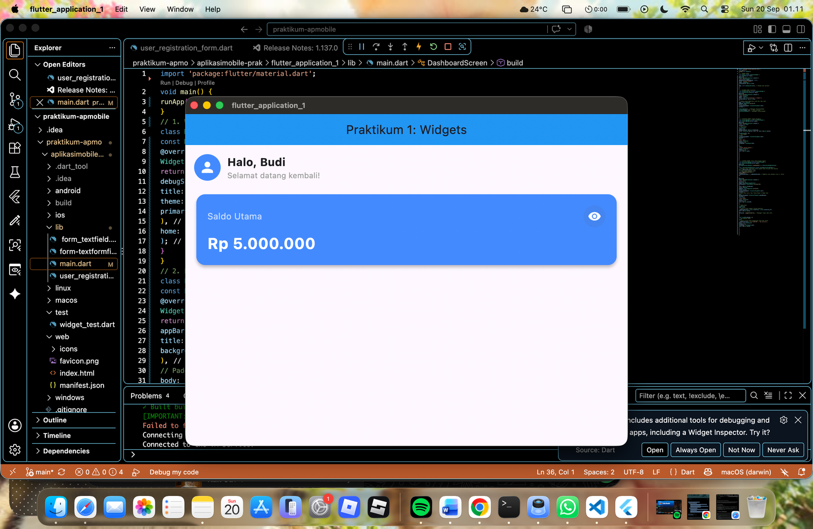
Task: Expand the android folder
Action: coord(68,191)
